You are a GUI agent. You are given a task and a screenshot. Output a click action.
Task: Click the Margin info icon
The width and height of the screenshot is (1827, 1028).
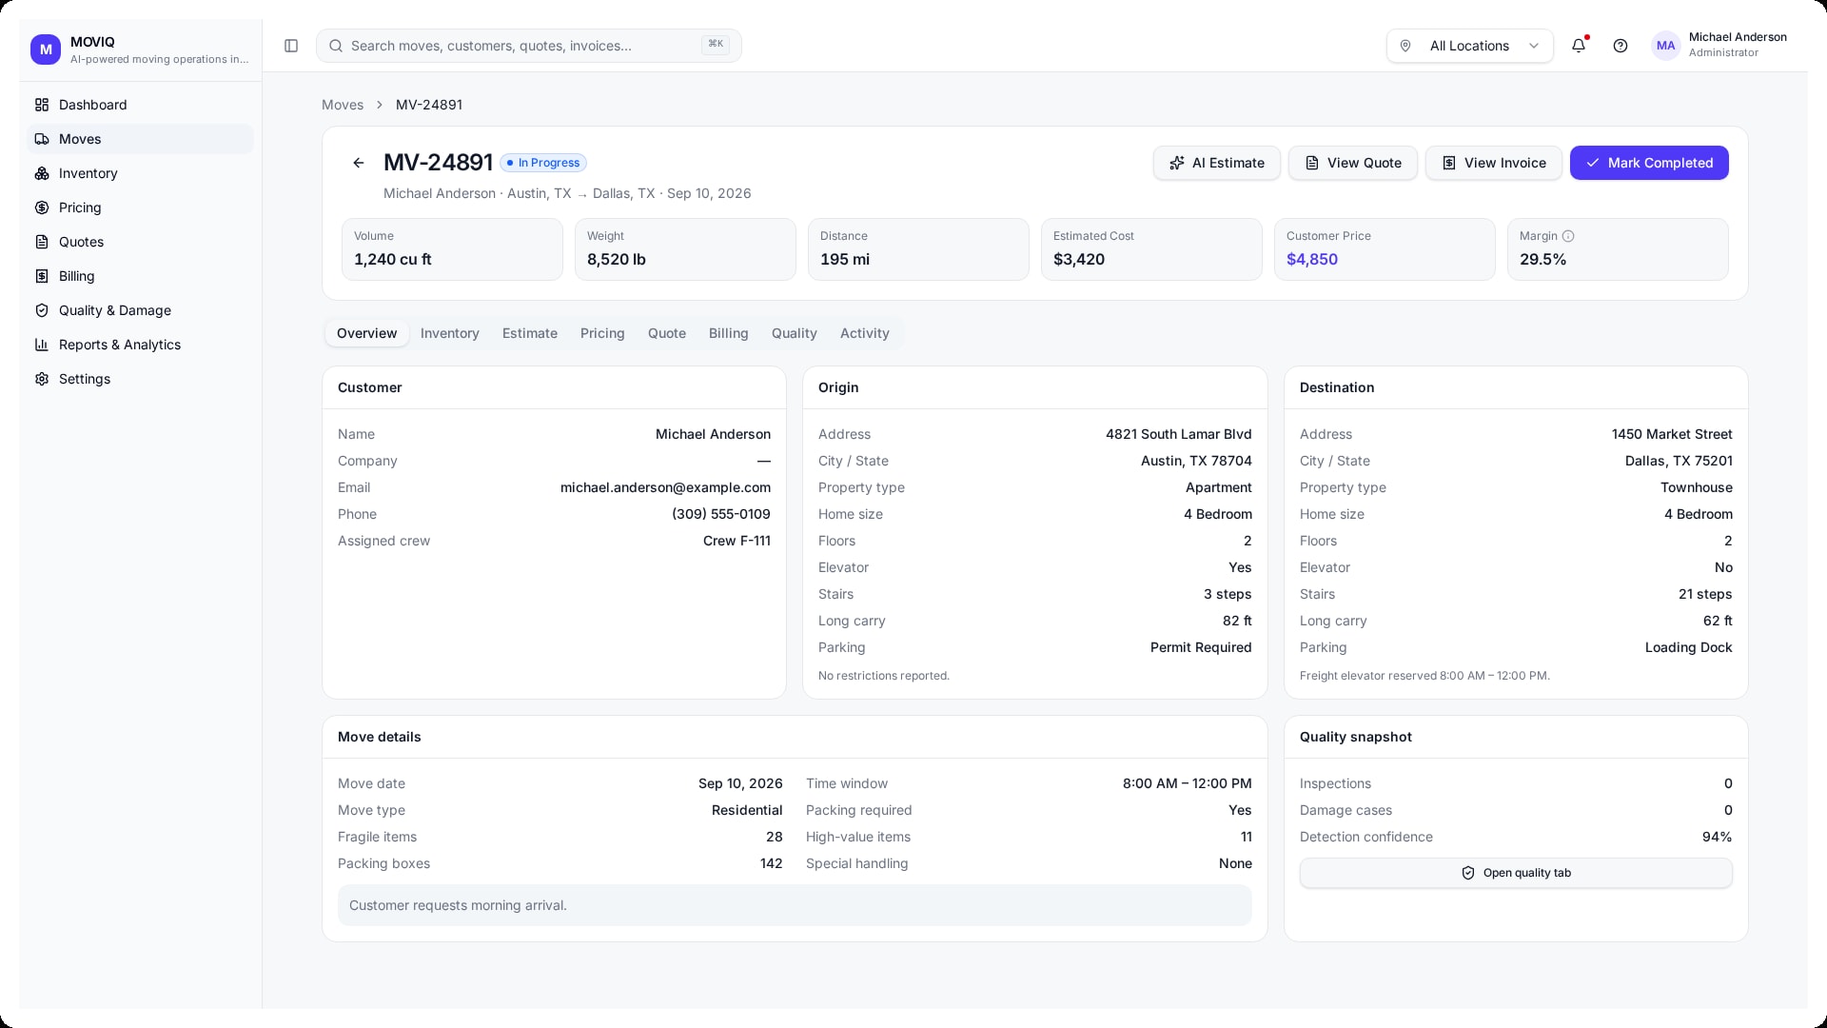(1568, 236)
